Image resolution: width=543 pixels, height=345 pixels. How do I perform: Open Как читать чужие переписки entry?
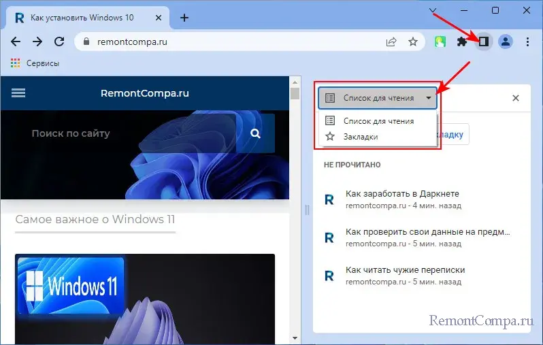click(405, 270)
